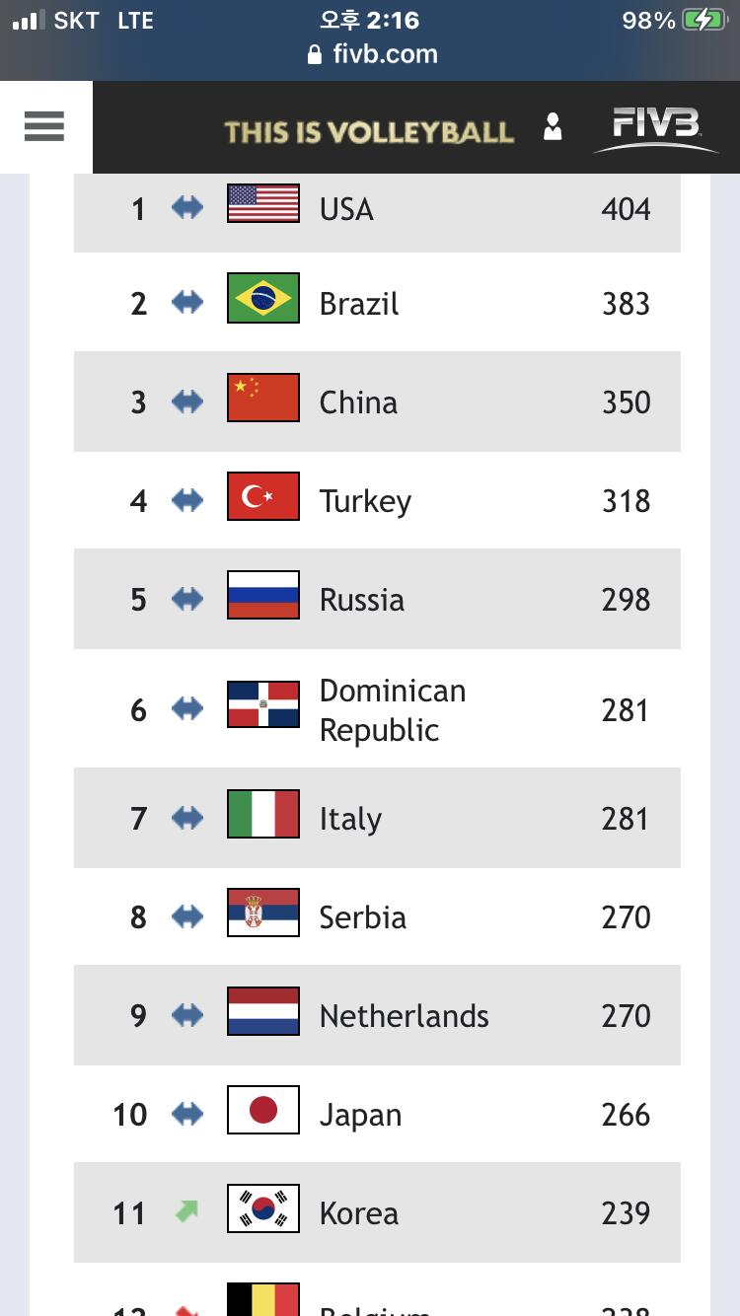The width and height of the screenshot is (740, 1316).
Task: Select the Italy ranking row
Action: pyautogui.click(x=377, y=818)
